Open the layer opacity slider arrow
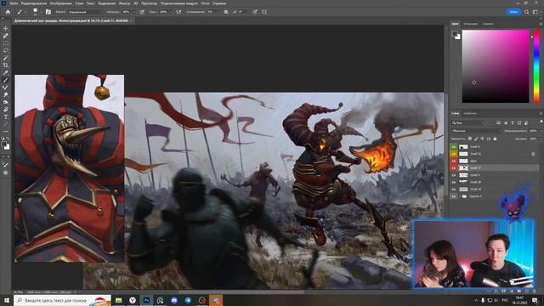 point(540,131)
